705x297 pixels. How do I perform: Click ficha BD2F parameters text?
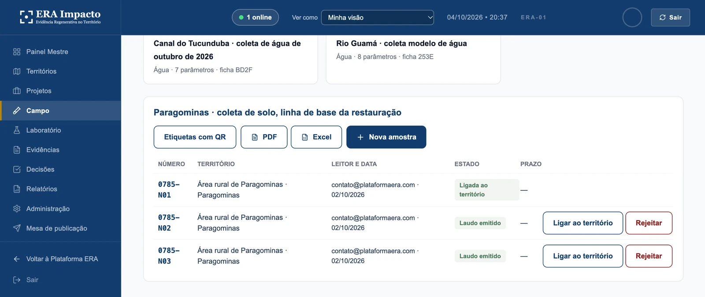pos(203,70)
